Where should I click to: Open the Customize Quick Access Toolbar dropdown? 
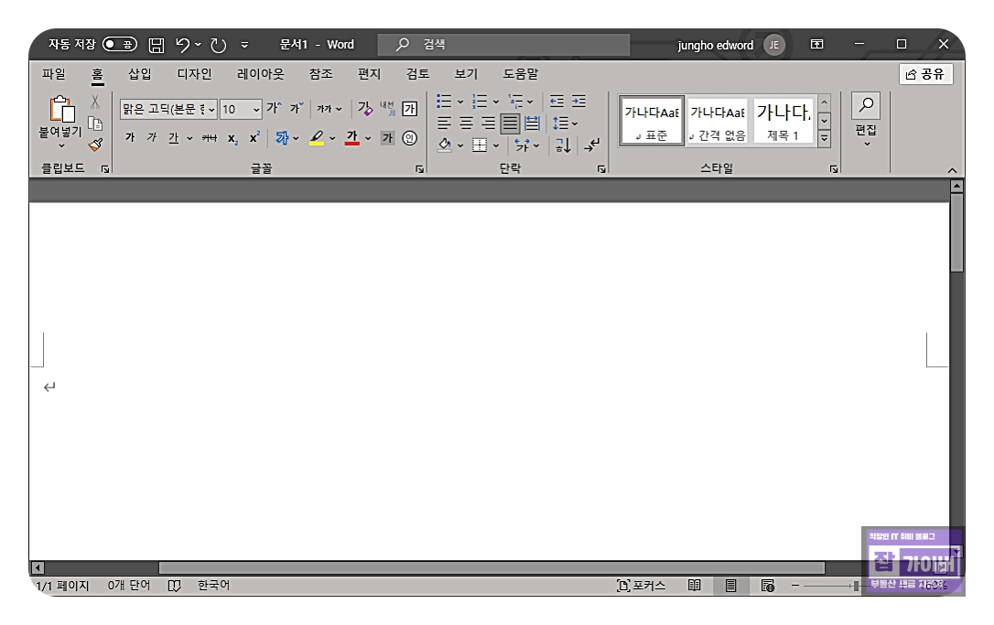244,44
